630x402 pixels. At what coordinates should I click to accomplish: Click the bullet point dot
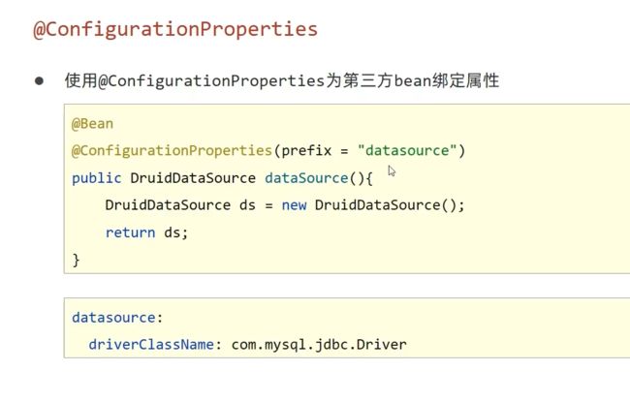click(x=39, y=81)
